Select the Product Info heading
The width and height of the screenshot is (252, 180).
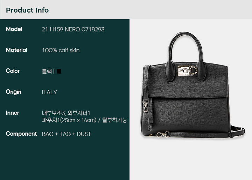[27, 10]
